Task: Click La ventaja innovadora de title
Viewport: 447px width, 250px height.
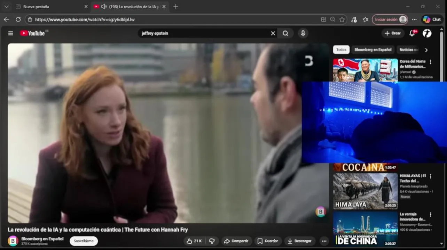Action: [413, 217]
